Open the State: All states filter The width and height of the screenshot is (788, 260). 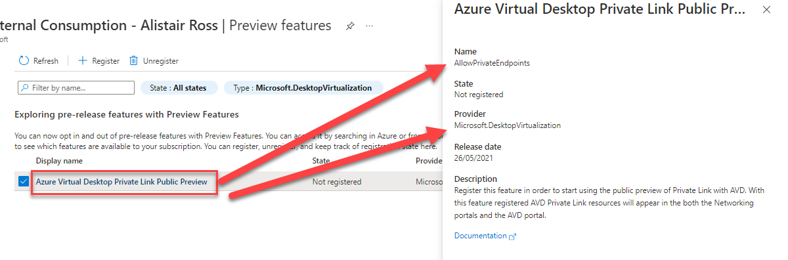(x=178, y=87)
